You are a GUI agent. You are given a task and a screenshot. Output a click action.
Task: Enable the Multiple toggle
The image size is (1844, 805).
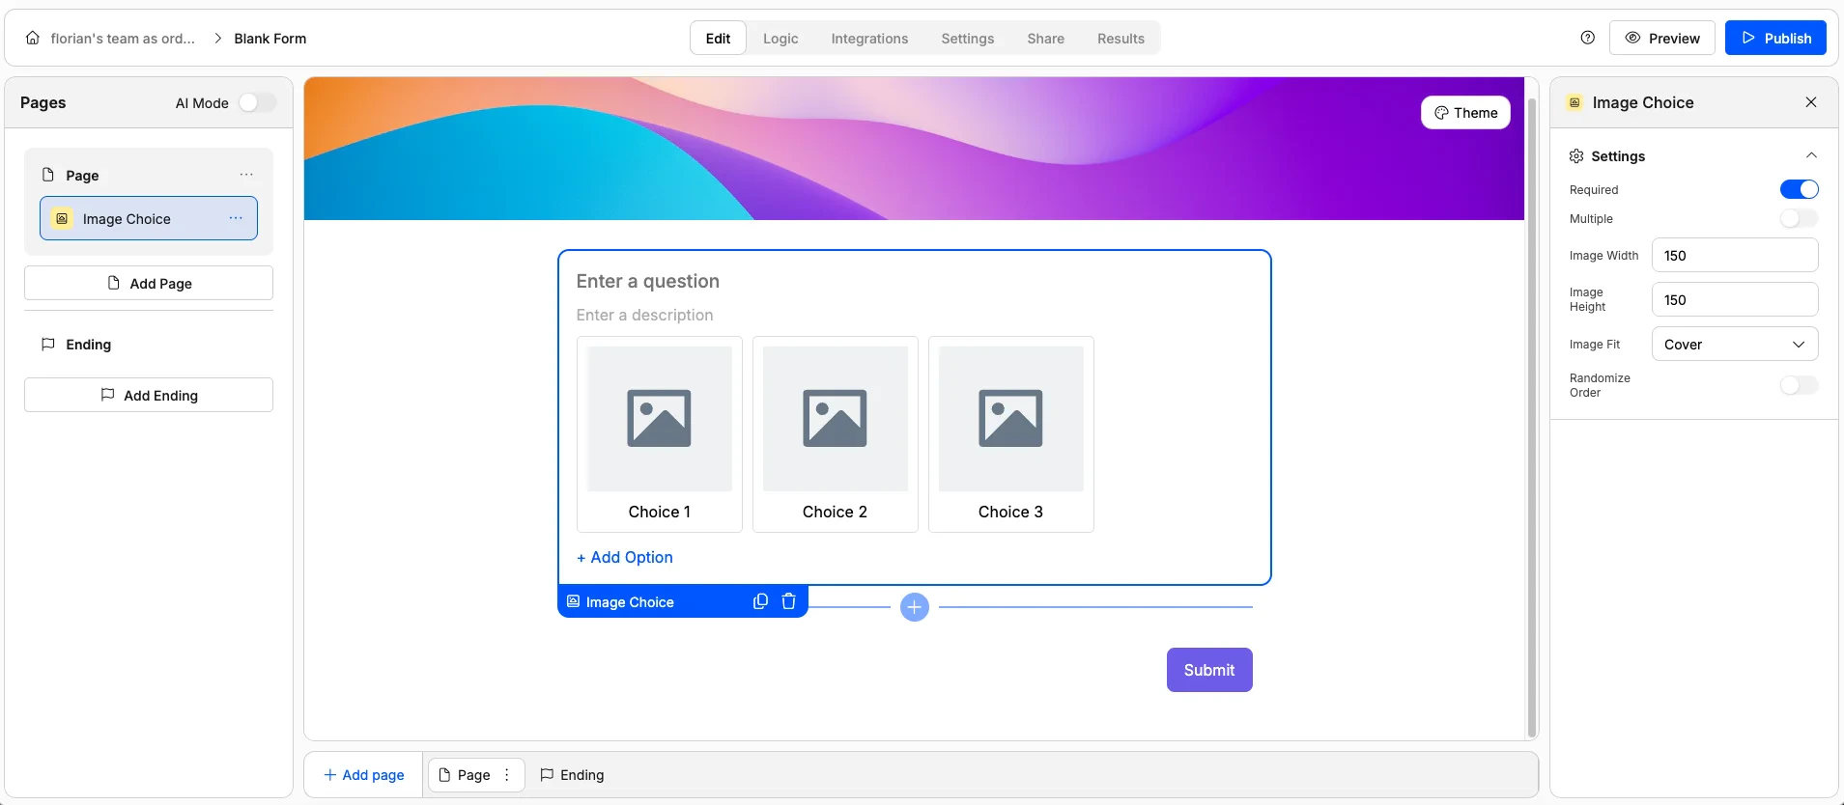click(1799, 218)
